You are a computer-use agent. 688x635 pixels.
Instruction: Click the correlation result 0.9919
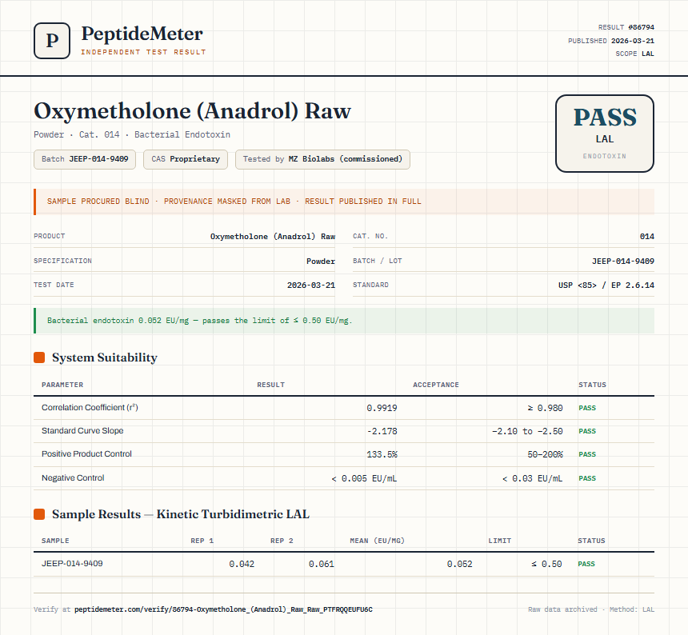coord(382,408)
